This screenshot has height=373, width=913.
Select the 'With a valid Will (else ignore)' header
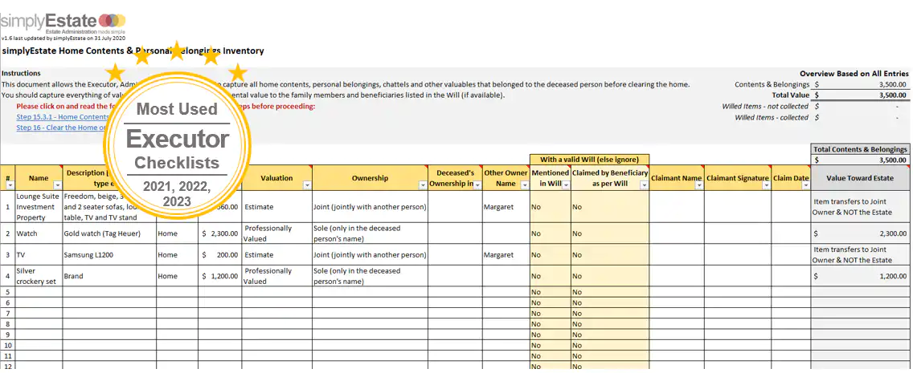click(x=589, y=159)
